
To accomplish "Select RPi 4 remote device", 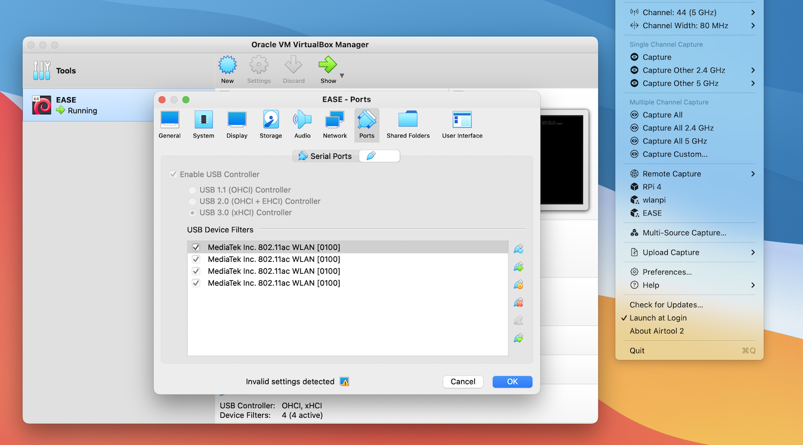I will point(689,187).
